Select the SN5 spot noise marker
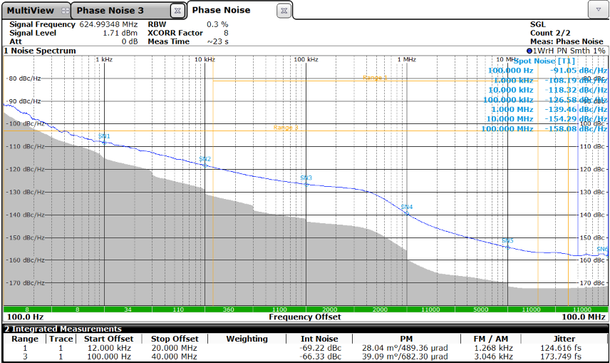The image size is (610, 363). coord(507,241)
